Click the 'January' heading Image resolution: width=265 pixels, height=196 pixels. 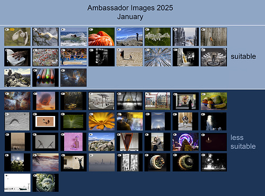[x=130, y=17]
